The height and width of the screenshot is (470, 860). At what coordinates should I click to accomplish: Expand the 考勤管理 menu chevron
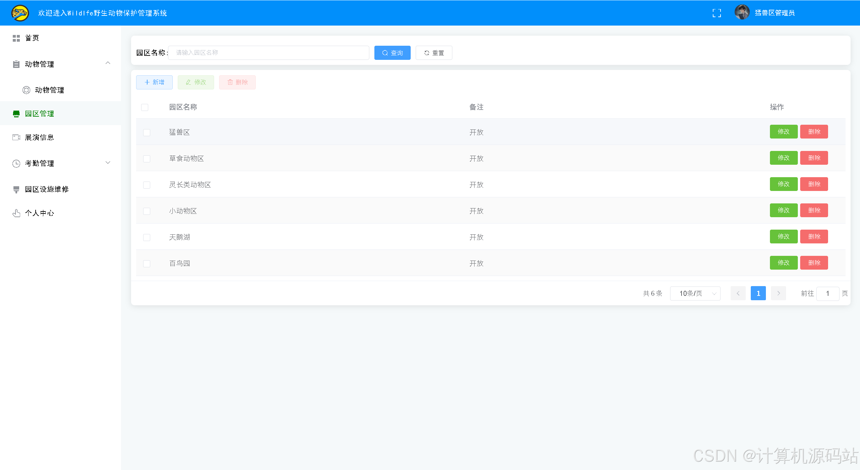pyautogui.click(x=108, y=163)
